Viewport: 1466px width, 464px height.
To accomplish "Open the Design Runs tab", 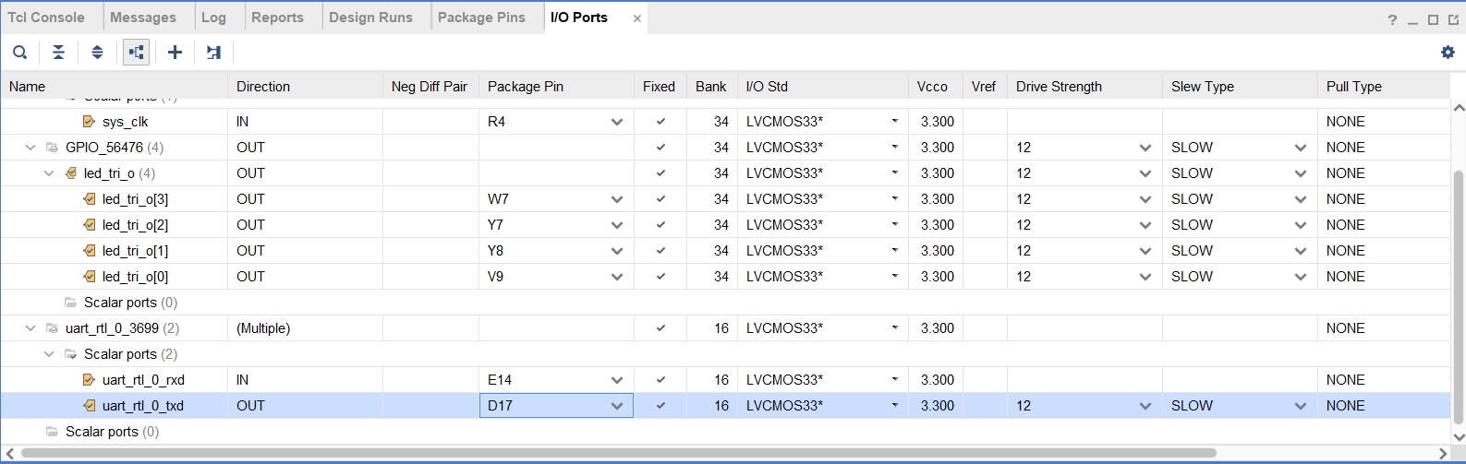I will 370,18.
